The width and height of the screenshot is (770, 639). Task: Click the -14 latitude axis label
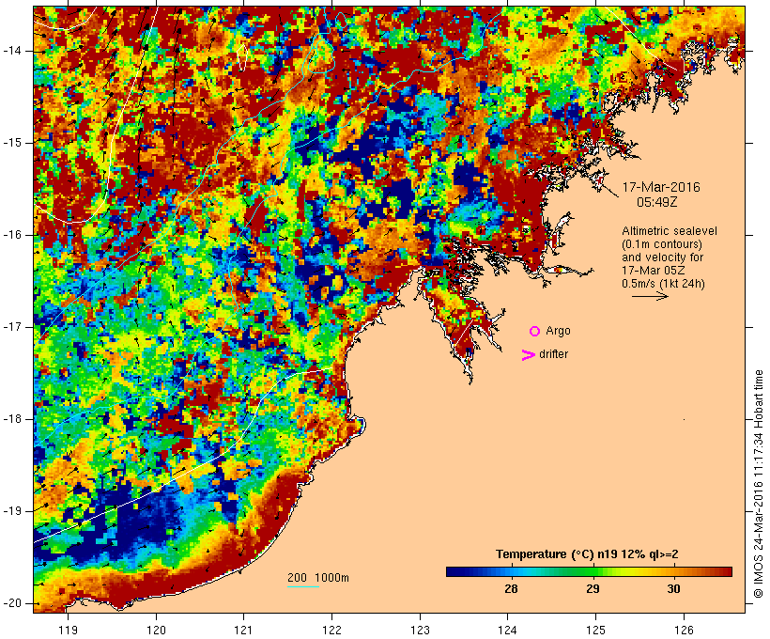[12, 51]
